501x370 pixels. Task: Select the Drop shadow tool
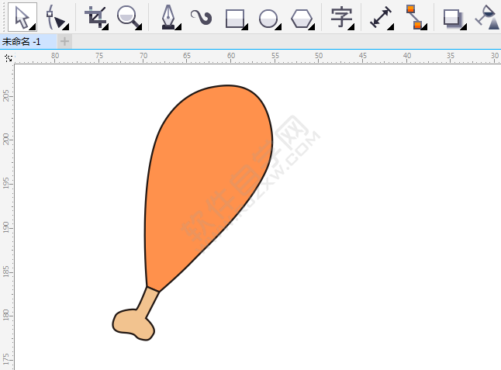coord(454,19)
